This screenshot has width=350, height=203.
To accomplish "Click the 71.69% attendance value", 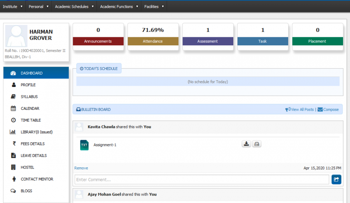I will [x=153, y=30].
